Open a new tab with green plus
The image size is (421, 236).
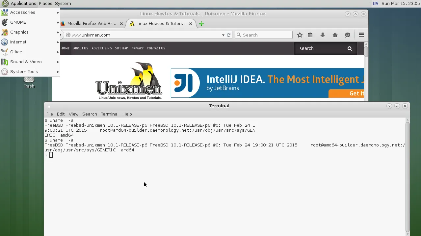(201, 24)
